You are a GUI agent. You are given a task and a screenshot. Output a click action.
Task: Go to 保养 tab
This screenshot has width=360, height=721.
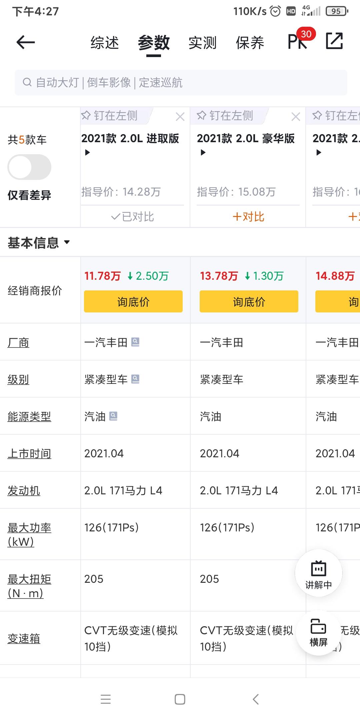250,43
